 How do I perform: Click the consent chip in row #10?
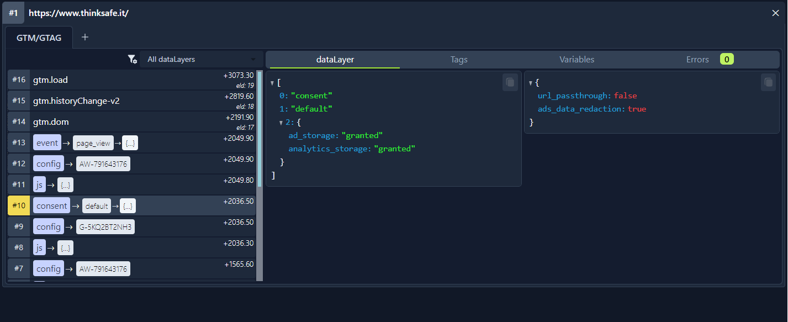[51, 206]
